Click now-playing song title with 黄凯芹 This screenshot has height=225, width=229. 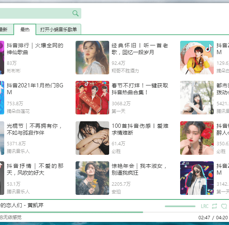(22, 205)
